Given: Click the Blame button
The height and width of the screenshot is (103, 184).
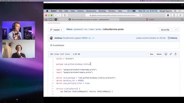Looking at the screenshot, I should 159,54.
